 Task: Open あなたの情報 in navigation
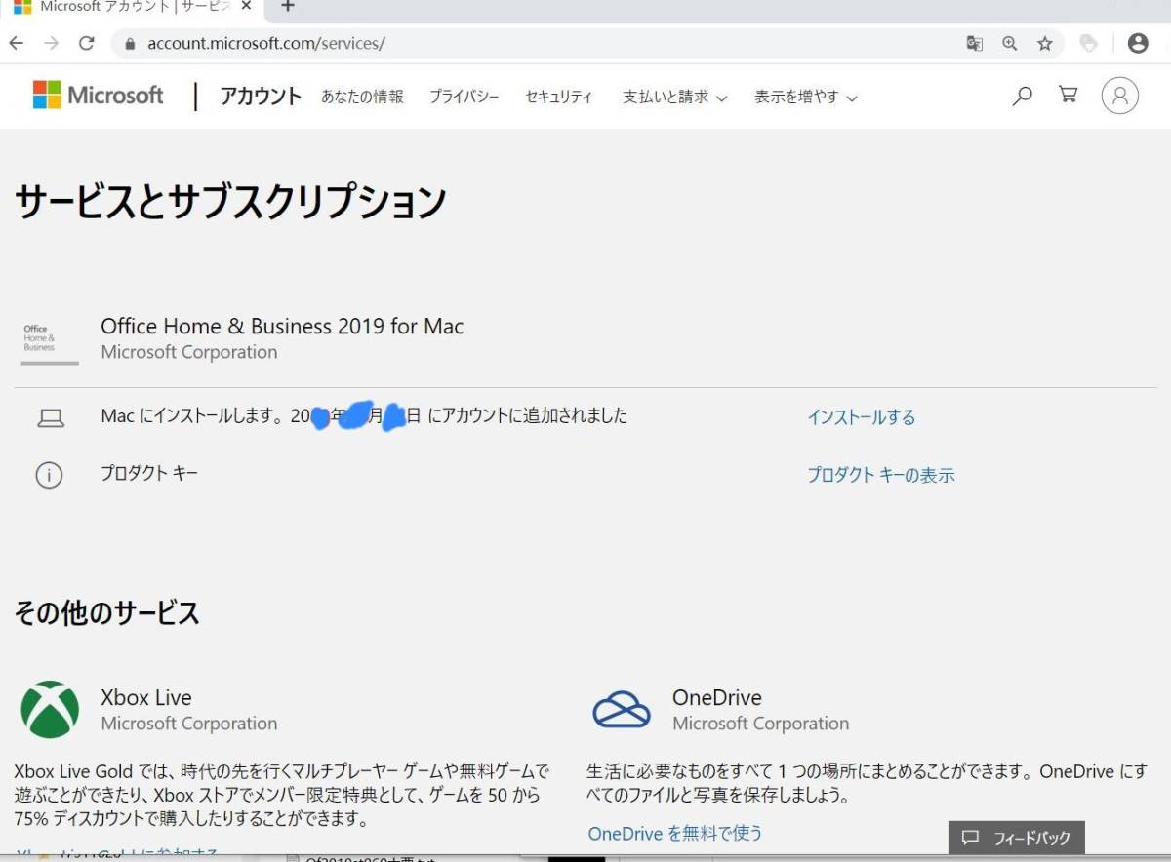point(362,97)
